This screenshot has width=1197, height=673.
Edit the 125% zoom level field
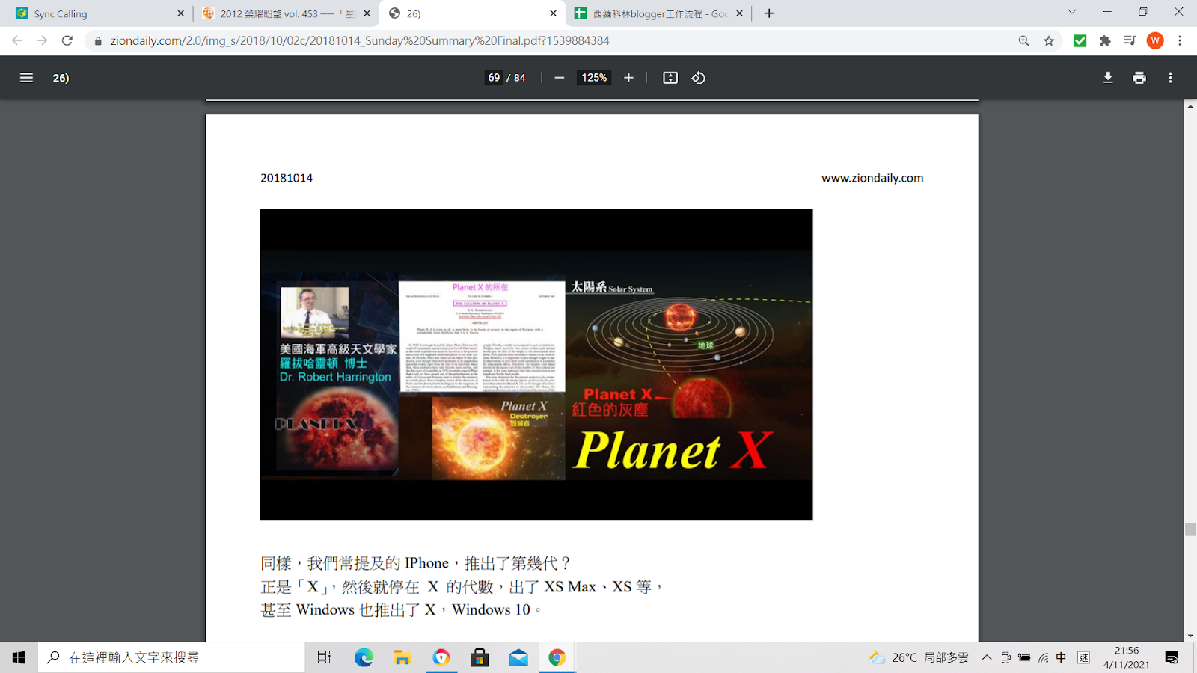pyautogui.click(x=594, y=78)
